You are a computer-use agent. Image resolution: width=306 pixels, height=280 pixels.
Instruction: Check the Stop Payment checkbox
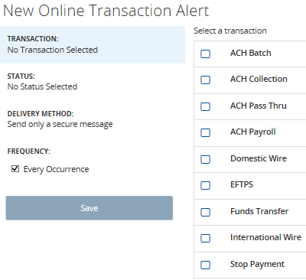point(205,265)
